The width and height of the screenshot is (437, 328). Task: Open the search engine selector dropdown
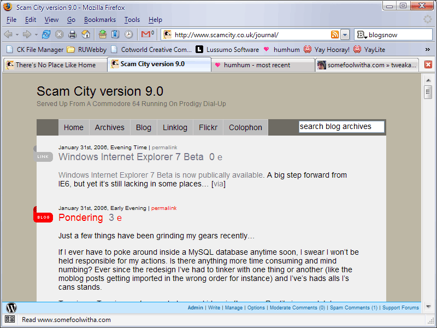tap(361, 35)
